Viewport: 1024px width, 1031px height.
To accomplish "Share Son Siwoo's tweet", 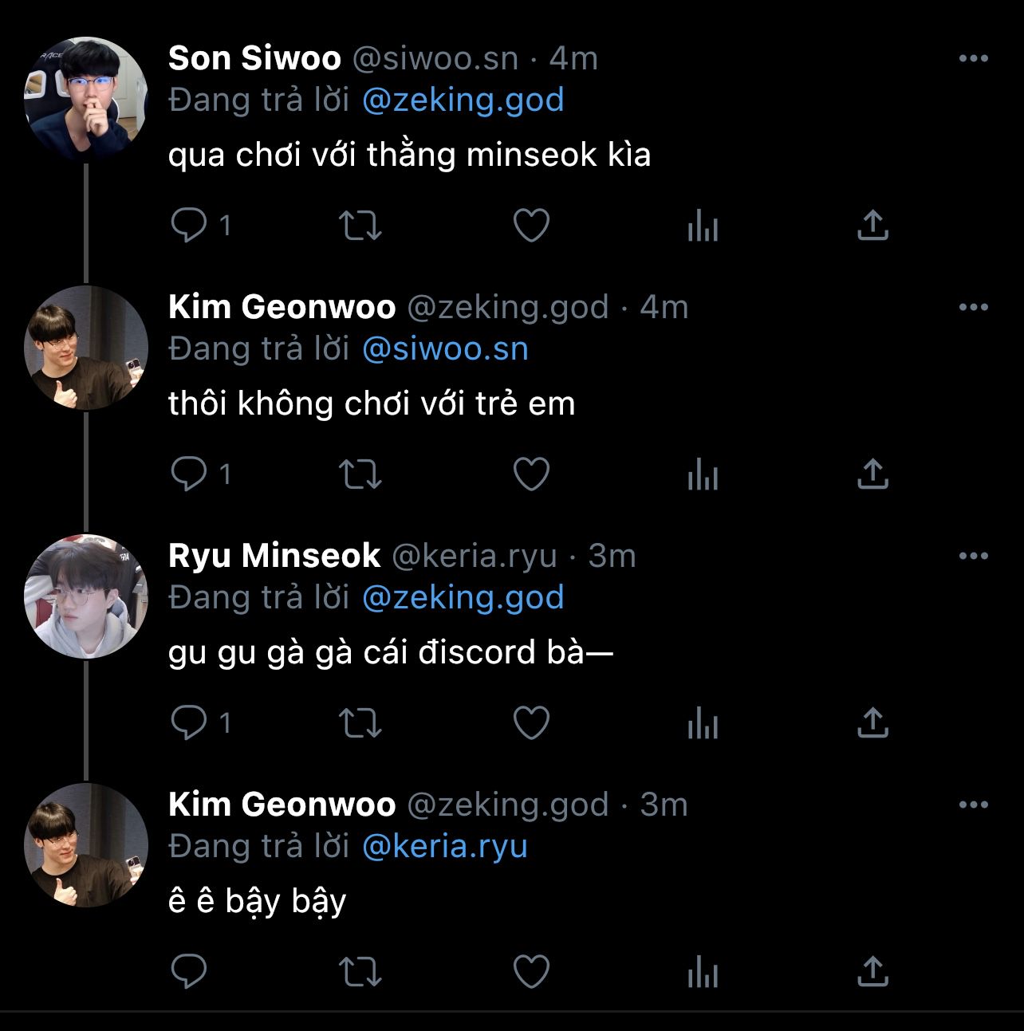I will [x=872, y=226].
